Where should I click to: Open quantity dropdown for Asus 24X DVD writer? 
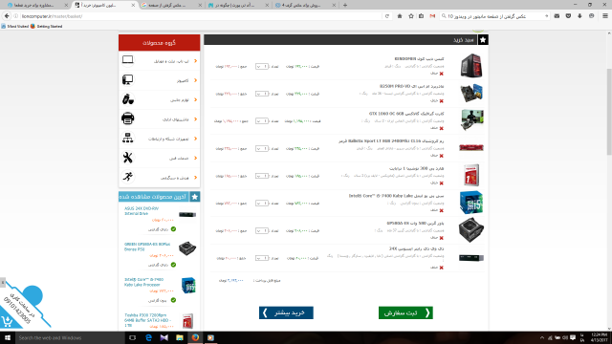coord(262,258)
